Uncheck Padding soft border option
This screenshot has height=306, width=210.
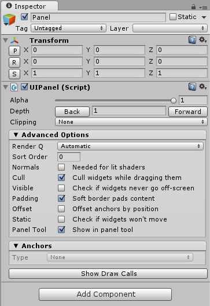pyautogui.click(x=61, y=198)
